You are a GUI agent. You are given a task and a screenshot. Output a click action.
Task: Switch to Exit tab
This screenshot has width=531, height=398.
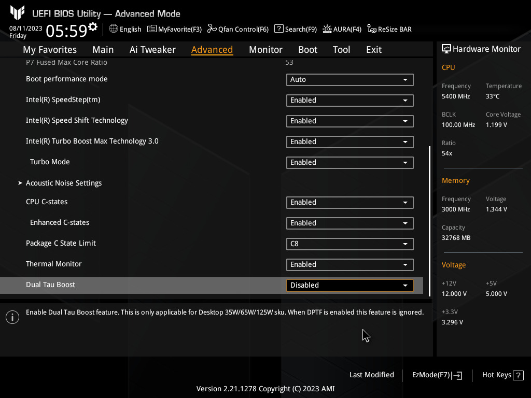(374, 49)
